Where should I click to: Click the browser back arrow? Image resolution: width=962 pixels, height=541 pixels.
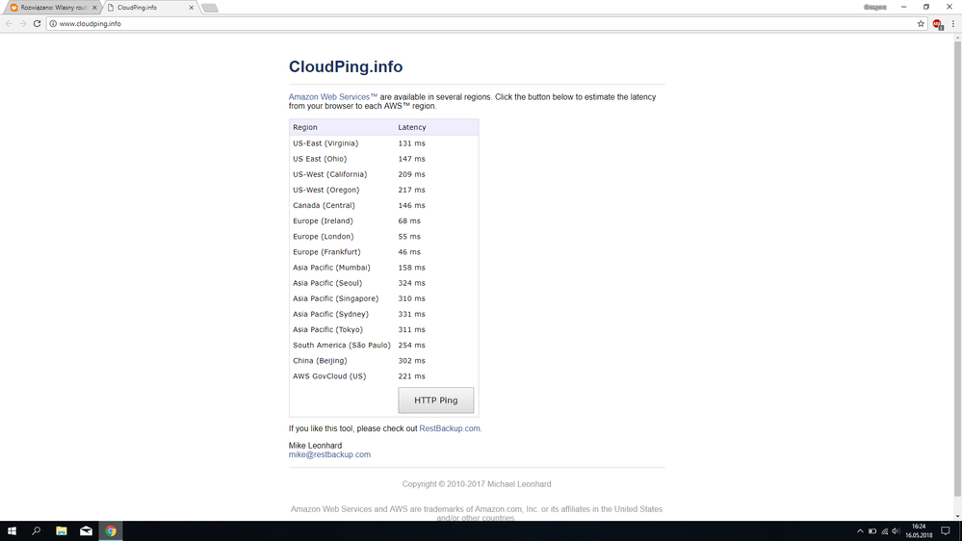tap(9, 23)
